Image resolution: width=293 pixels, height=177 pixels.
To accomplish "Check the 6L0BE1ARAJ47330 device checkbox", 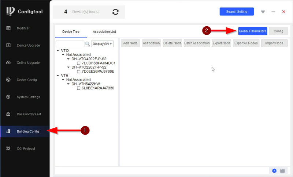I will [79, 88].
